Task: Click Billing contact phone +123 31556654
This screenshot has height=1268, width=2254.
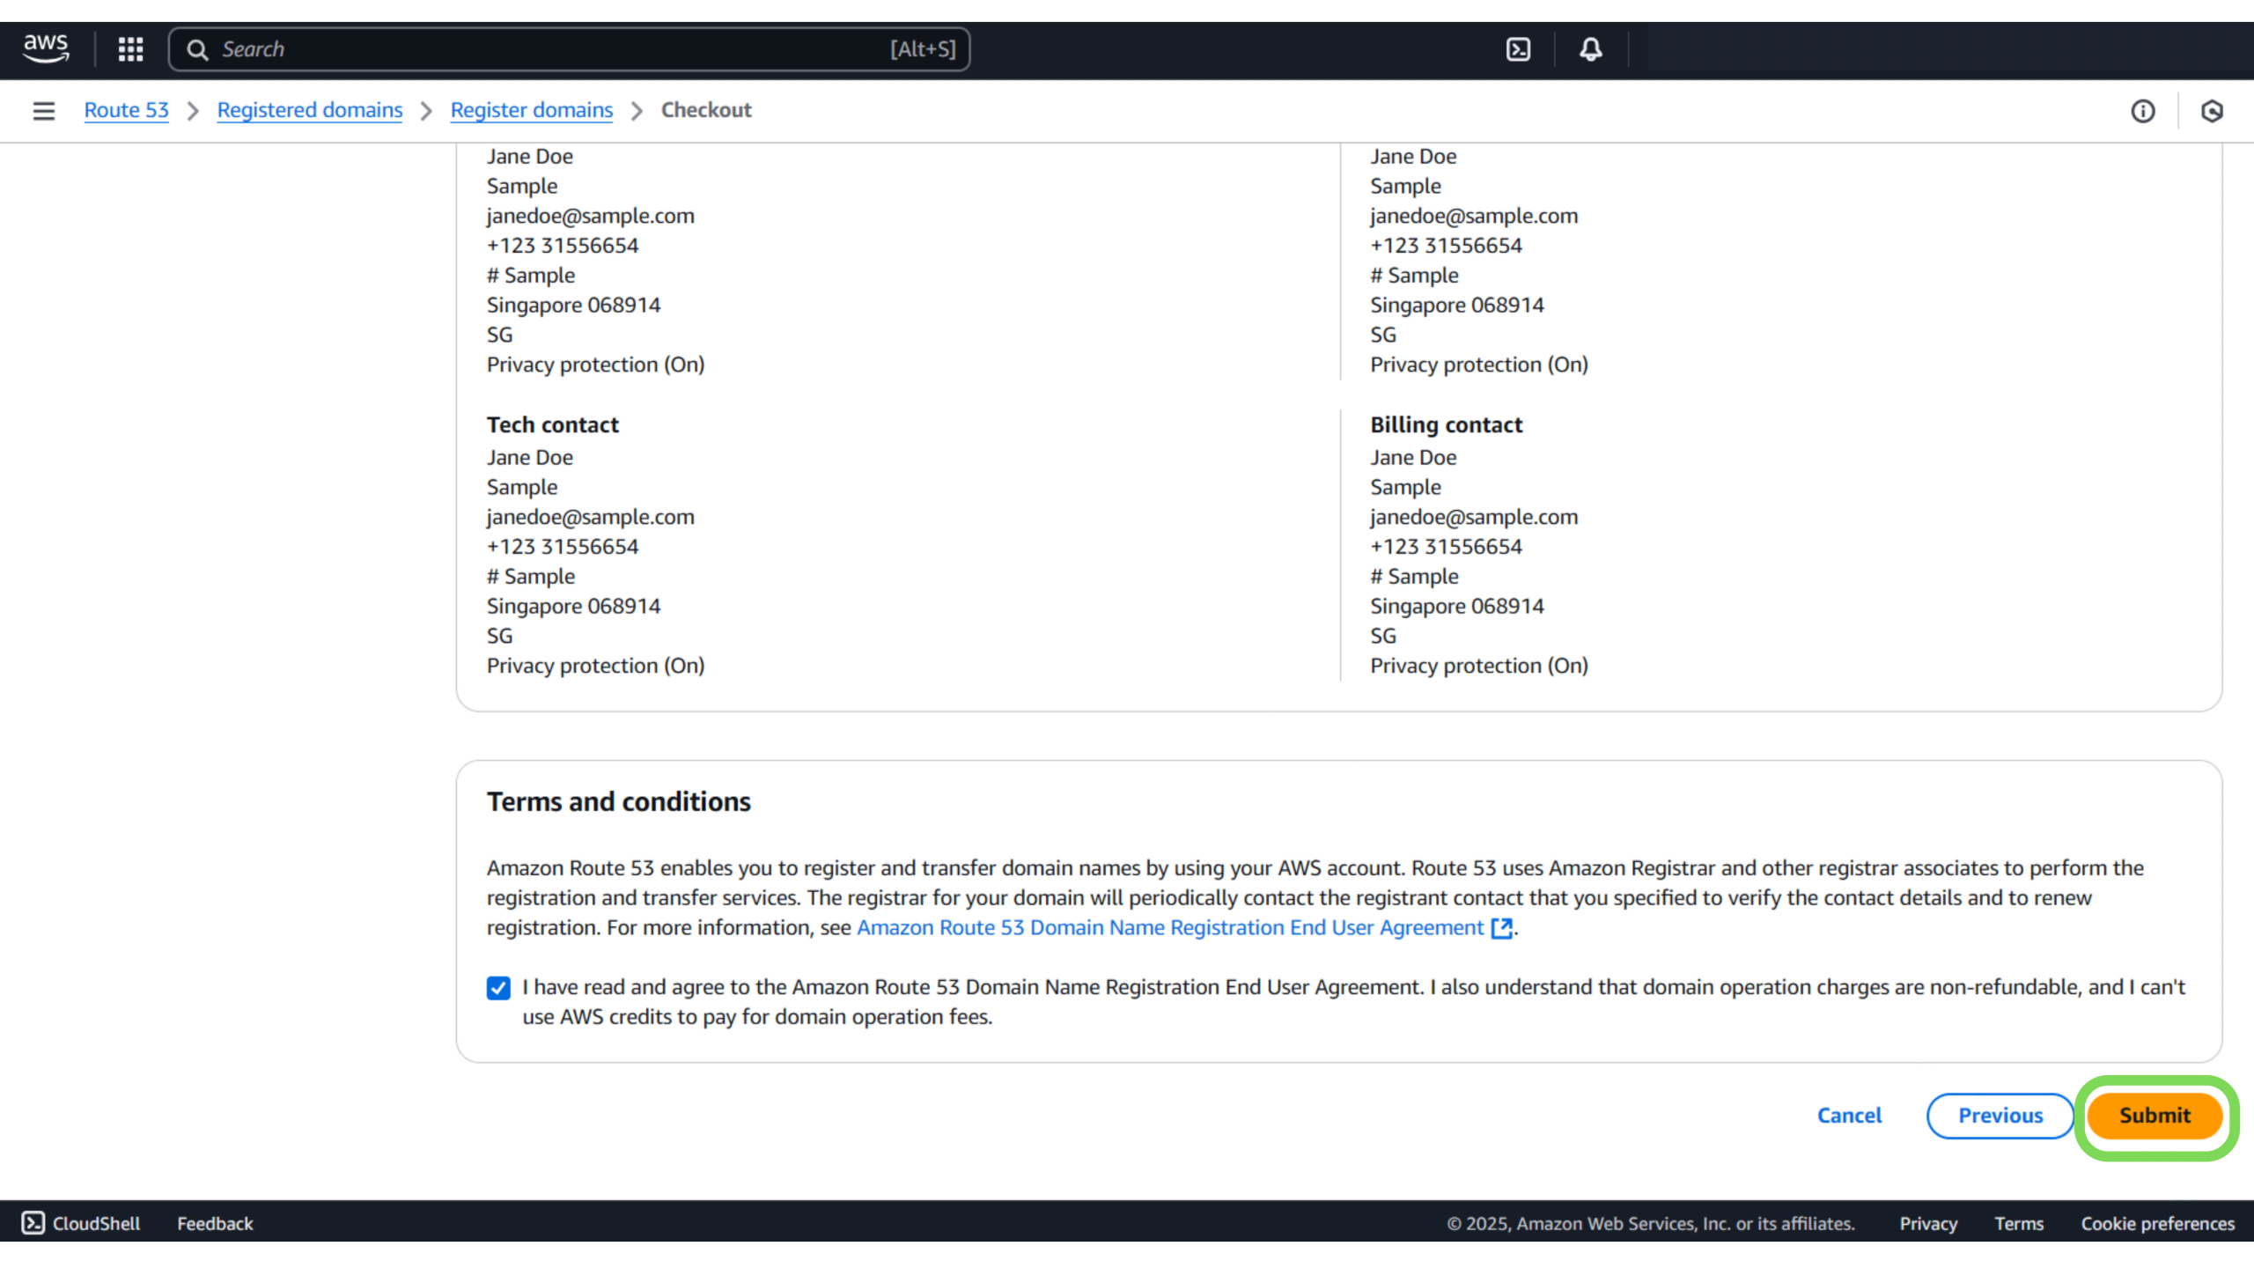Action: [1446, 547]
